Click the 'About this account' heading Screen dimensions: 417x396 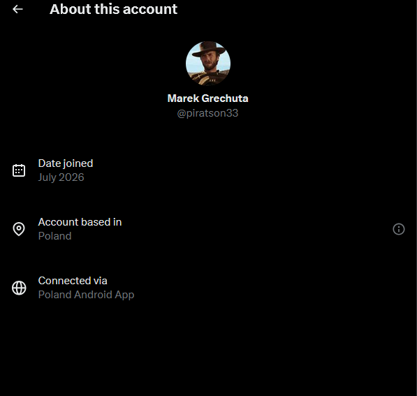113,9
